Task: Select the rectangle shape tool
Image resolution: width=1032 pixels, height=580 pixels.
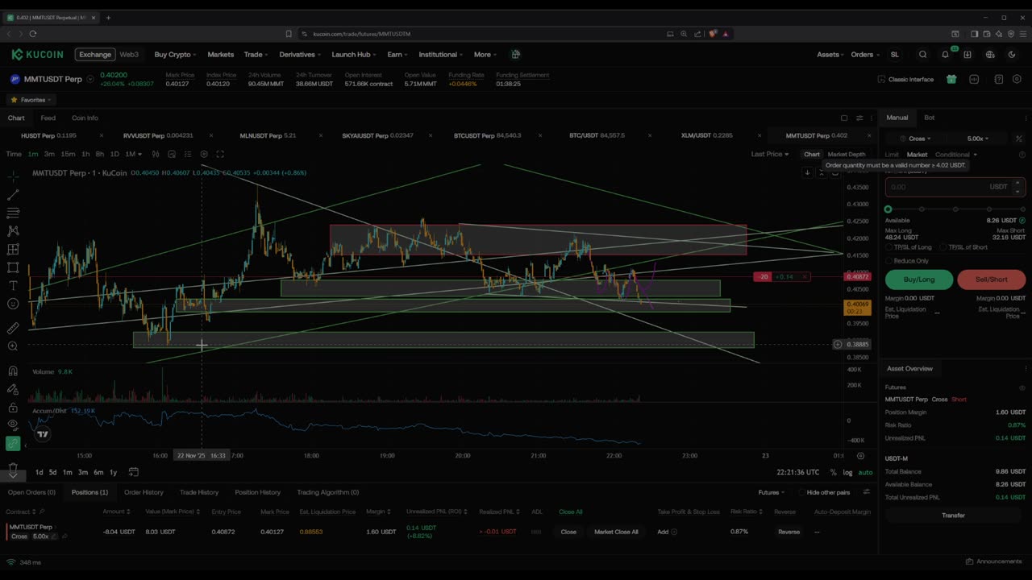Action: tap(13, 267)
